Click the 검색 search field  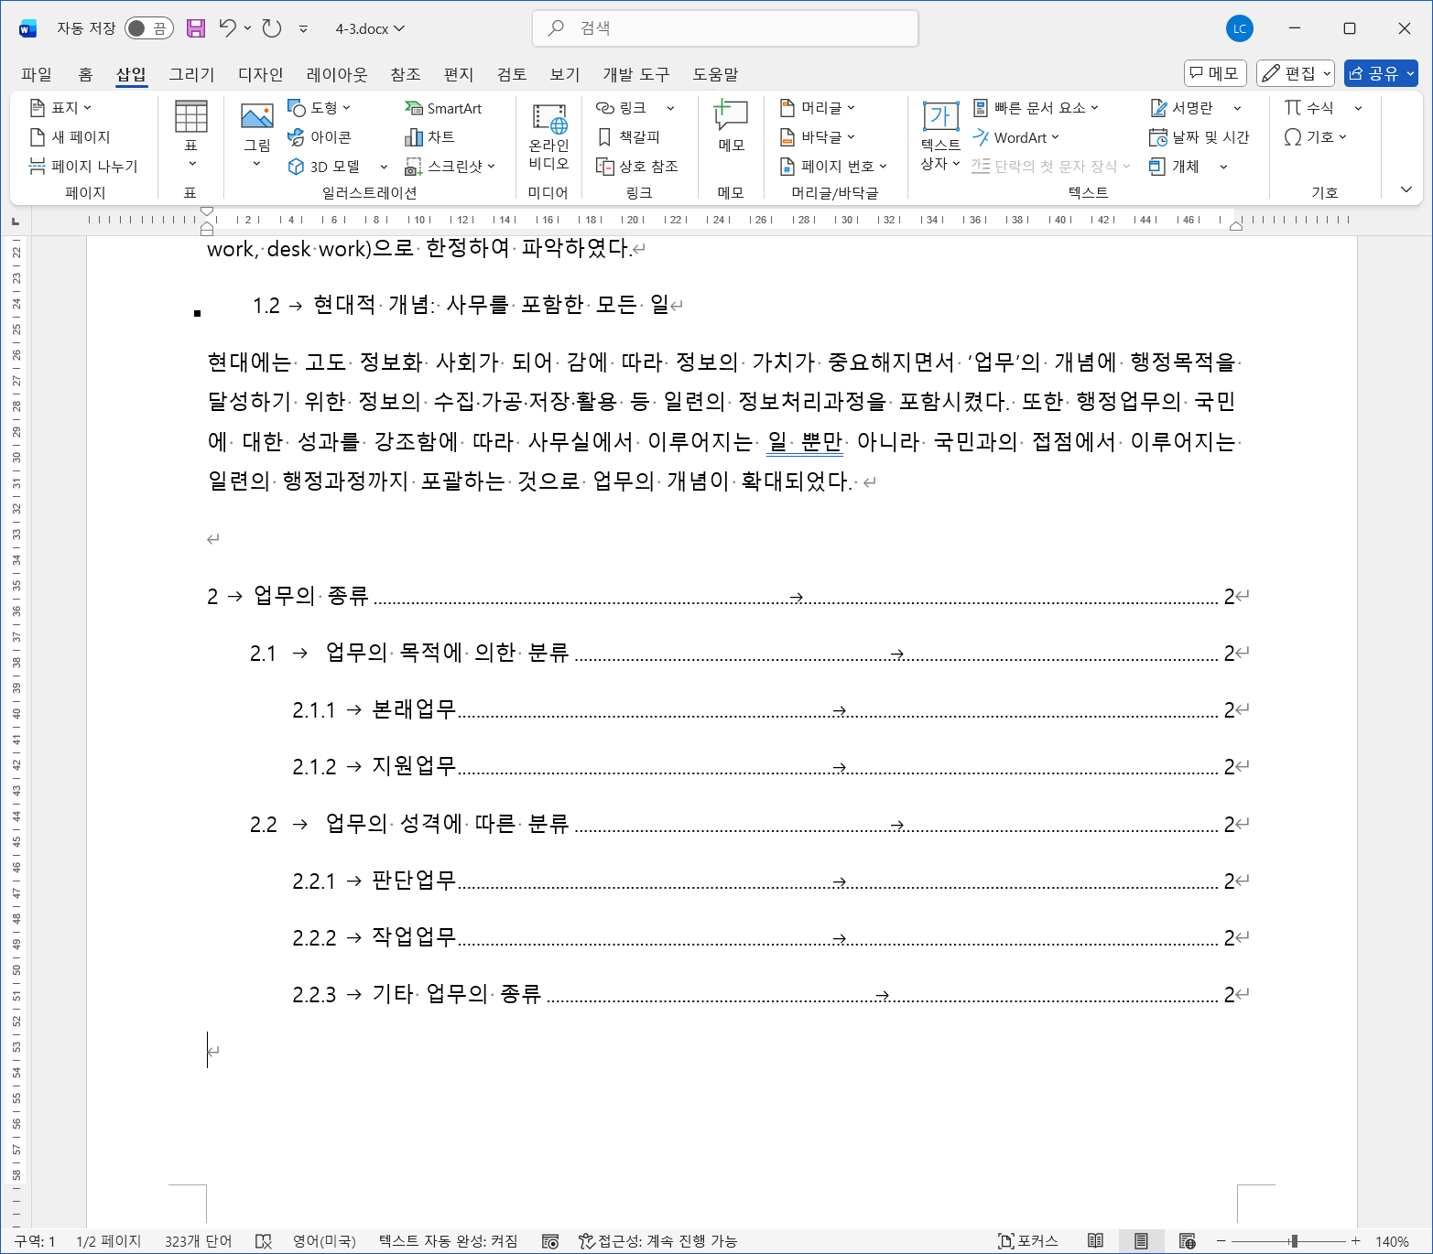pyautogui.click(x=725, y=28)
